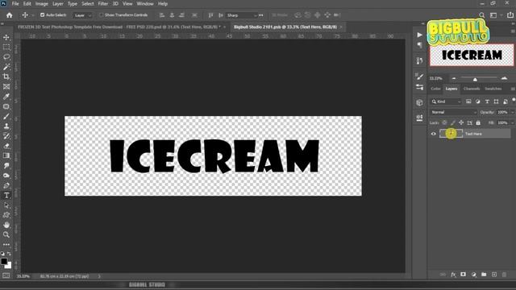Toggle lock image pixels brush icon

point(453,122)
